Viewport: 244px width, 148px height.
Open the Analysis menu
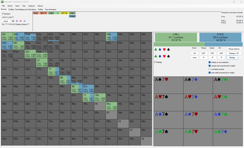(31, 6)
